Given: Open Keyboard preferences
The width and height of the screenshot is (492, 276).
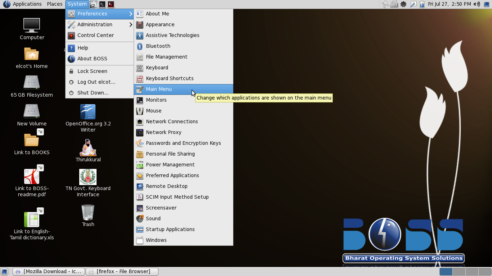Looking at the screenshot, I should click(x=183, y=68).
